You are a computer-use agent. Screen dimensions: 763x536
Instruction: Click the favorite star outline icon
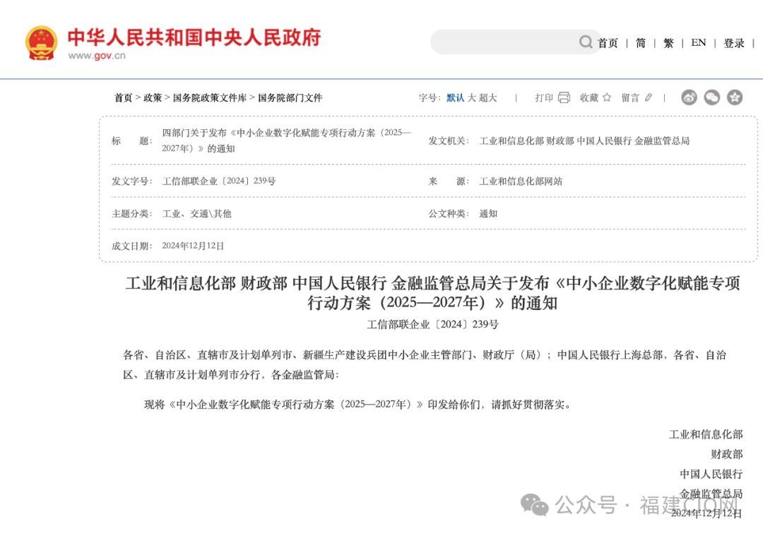tap(607, 97)
